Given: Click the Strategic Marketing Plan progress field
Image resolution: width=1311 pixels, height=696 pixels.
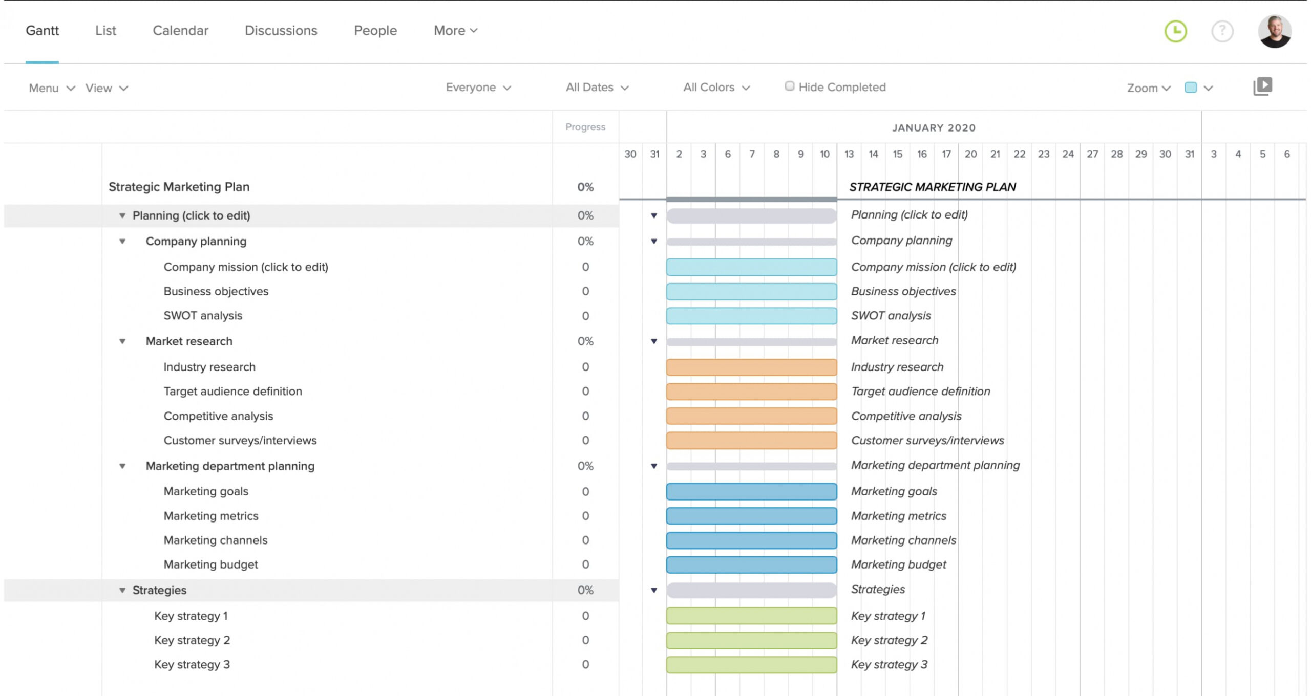Looking at the screenshot, I should (585, 186).
